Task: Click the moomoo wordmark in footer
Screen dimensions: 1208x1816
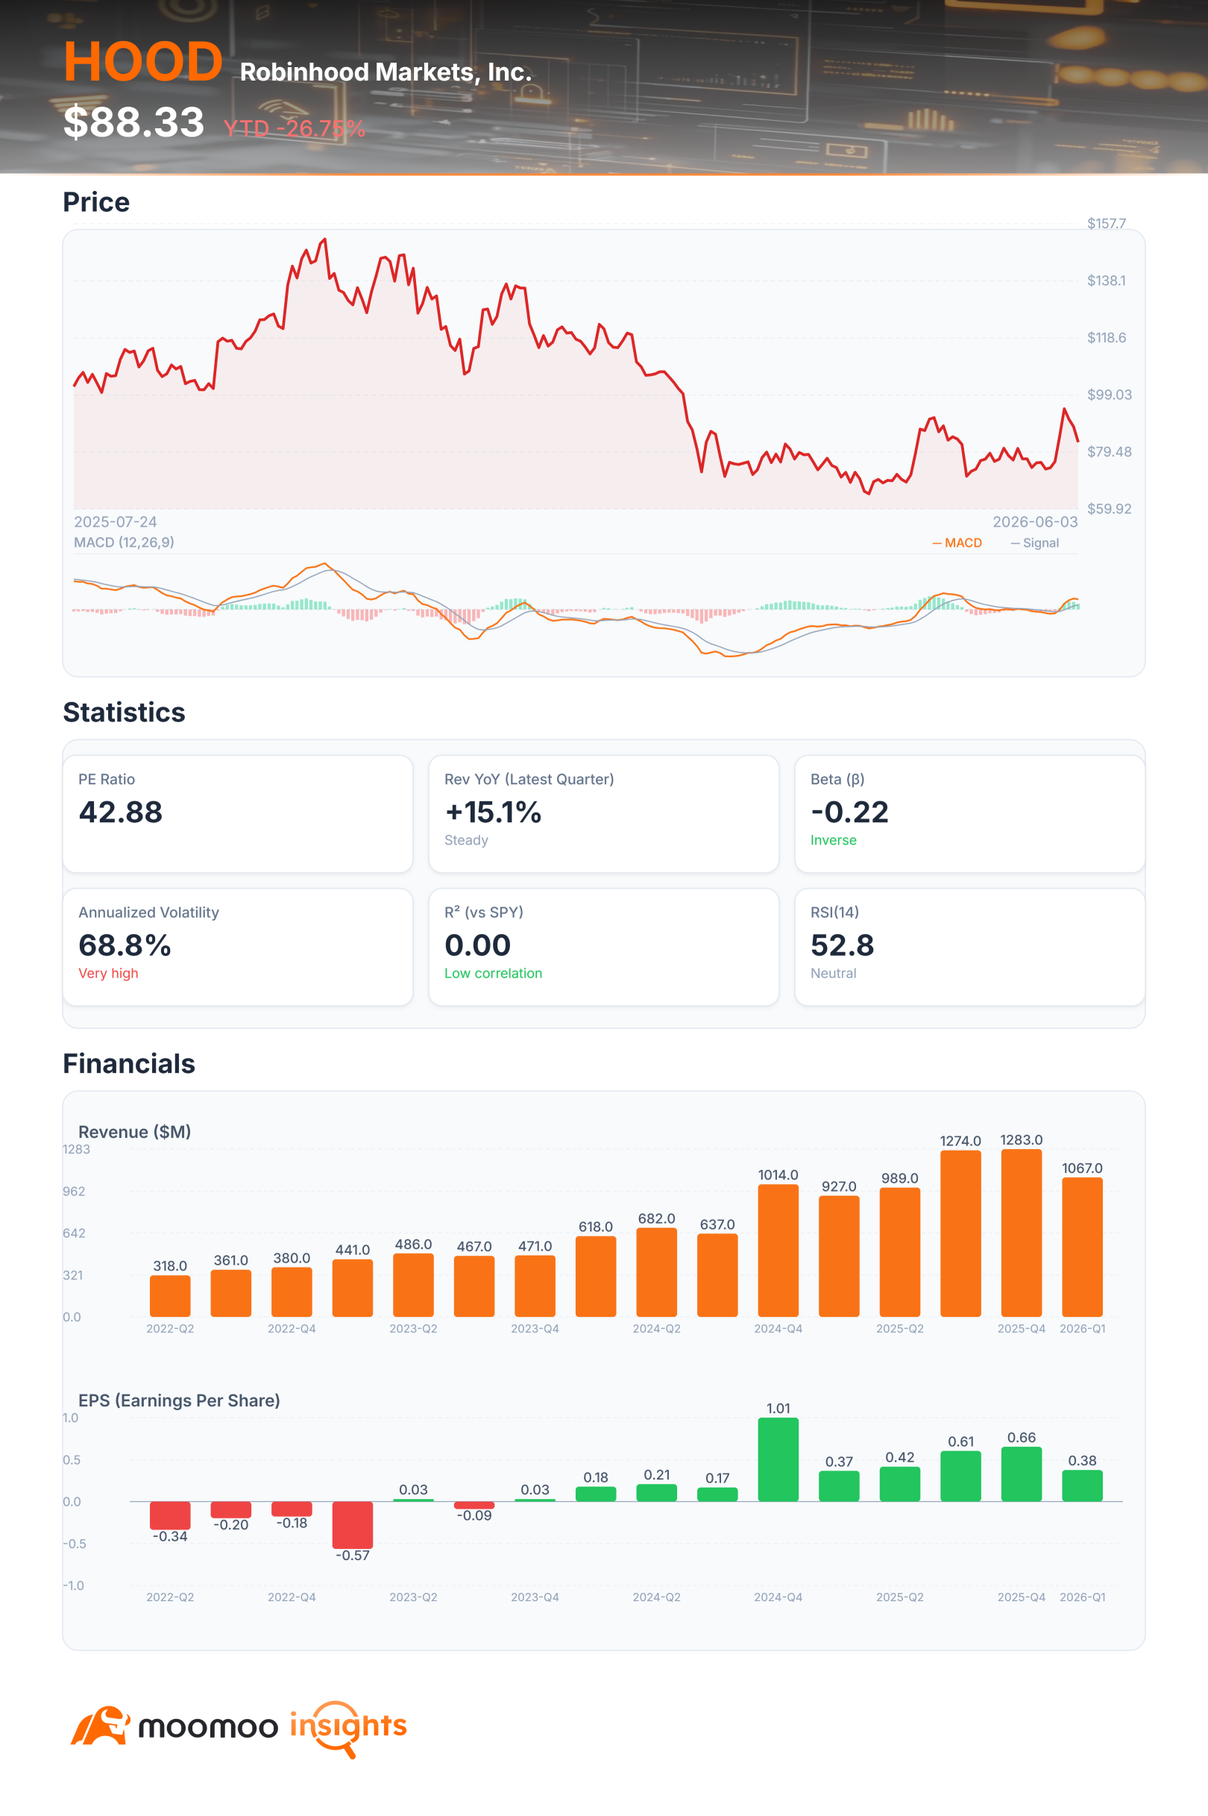Action: 208,1727
